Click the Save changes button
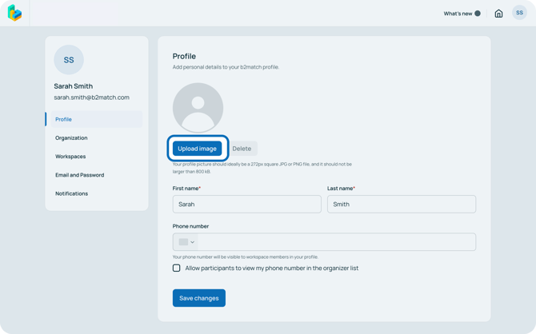 click(198, 298)
